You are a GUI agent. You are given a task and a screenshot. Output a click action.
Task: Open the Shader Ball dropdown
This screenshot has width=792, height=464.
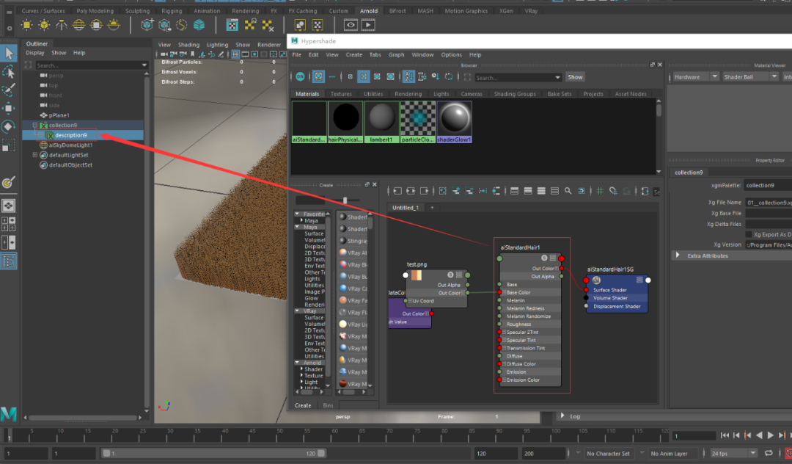coord(749,77)
